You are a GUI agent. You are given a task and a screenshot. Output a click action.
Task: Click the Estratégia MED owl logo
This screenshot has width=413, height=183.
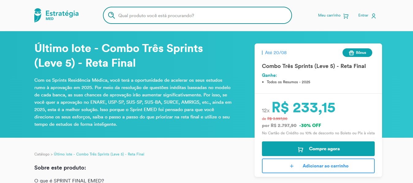(x=38, y=15)
